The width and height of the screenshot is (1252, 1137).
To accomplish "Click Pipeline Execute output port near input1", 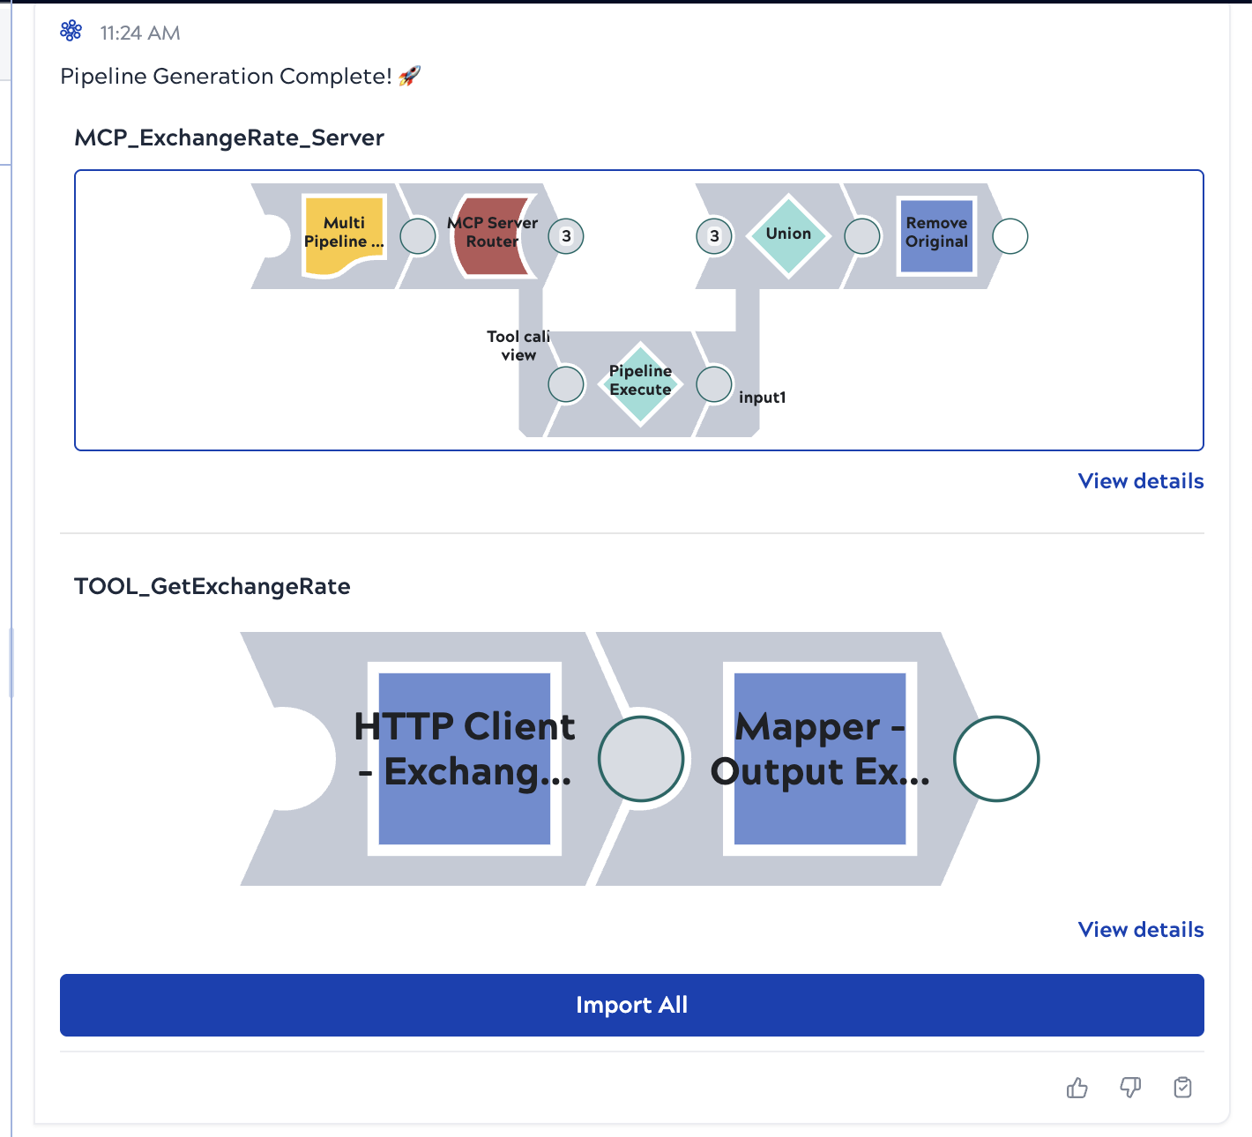I will point(714,384).
